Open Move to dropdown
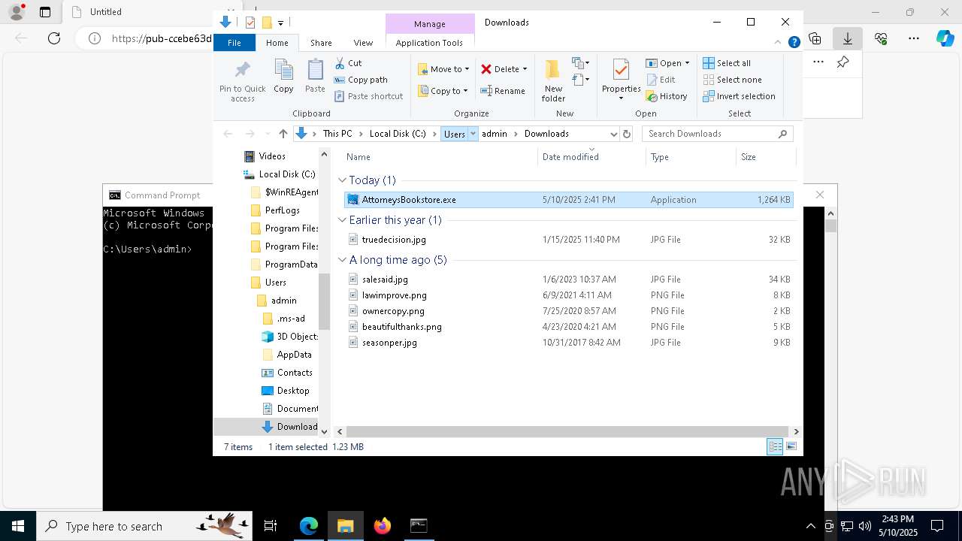 (443, 69)
